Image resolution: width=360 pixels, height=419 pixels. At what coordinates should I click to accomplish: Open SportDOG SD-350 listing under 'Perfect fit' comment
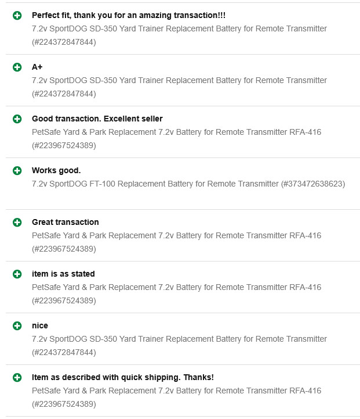click(179, 35)
